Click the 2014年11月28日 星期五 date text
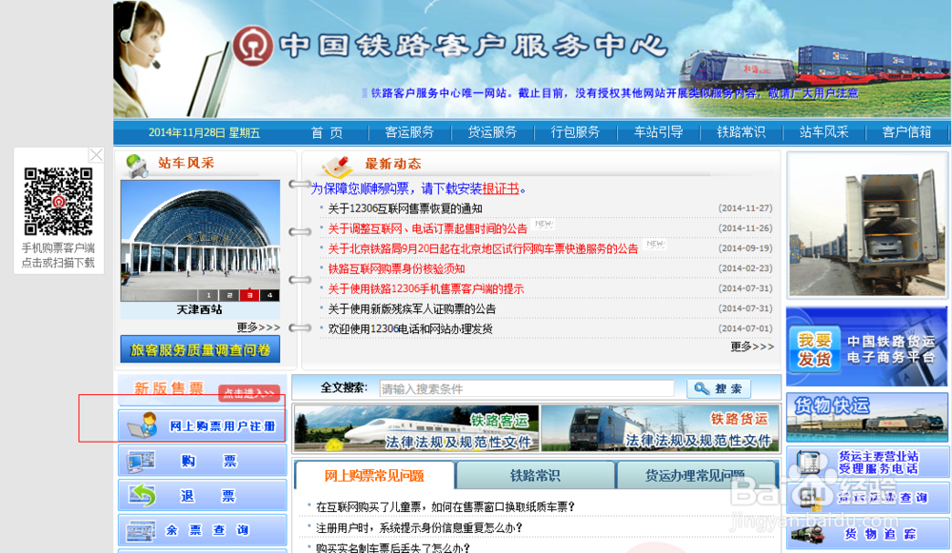The width and height of the screenshot is (952, 553). 204,133
